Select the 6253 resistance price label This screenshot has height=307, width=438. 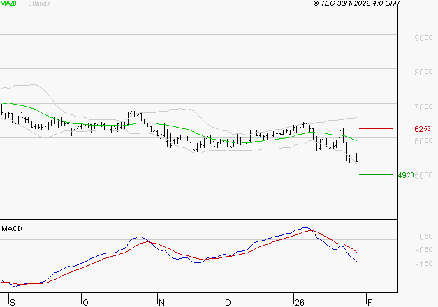[x=422, y=129]
